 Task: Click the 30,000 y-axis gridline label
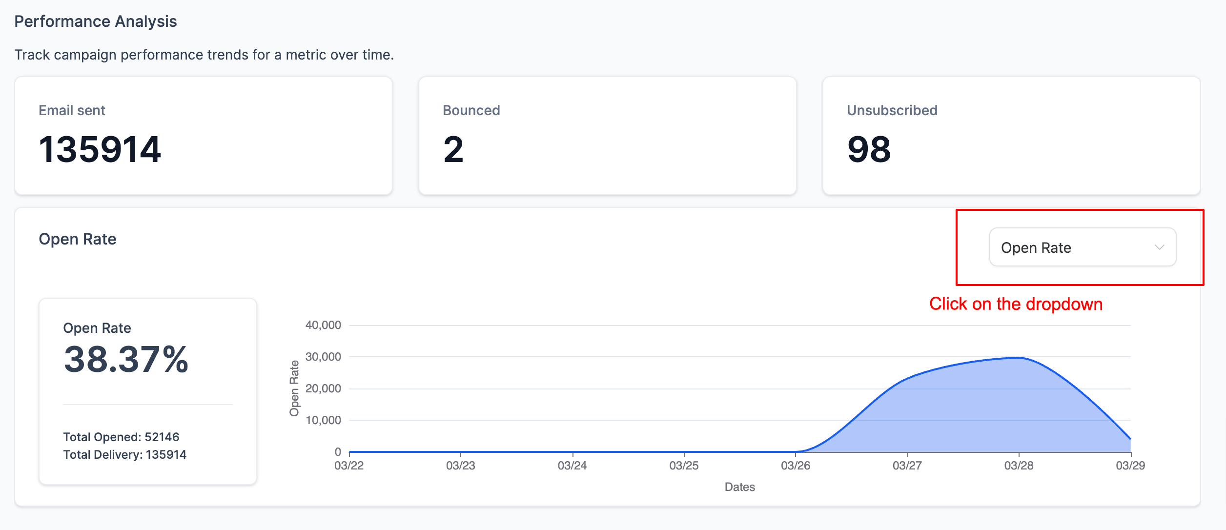point(323,357)
